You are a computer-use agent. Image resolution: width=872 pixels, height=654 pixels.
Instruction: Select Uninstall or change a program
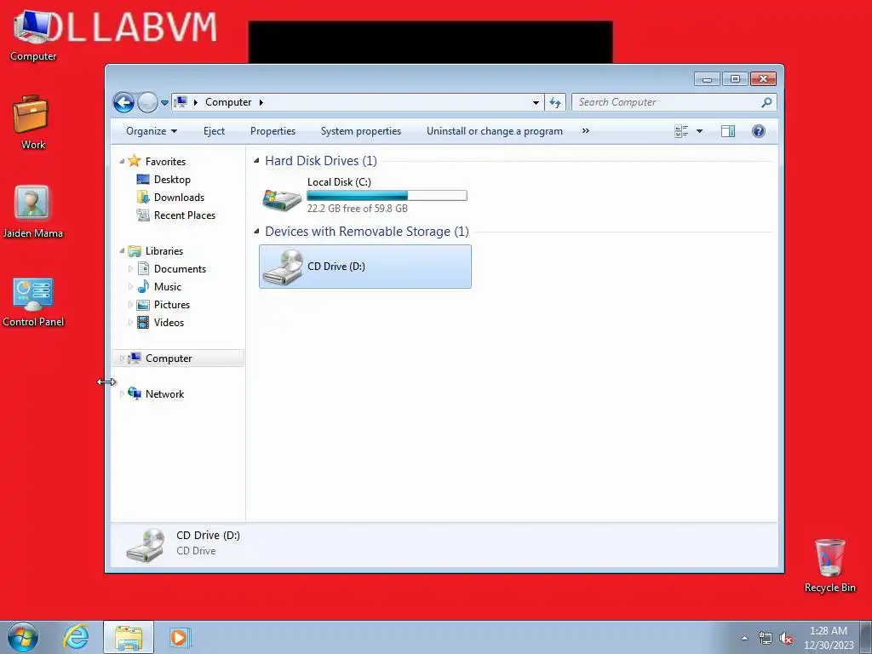(495, 131)
